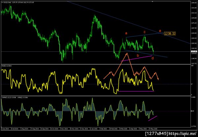Click the 14 Jul 2014 date on time axis
This screenshot has height=137, width=198.
click(x=15, y=129)
